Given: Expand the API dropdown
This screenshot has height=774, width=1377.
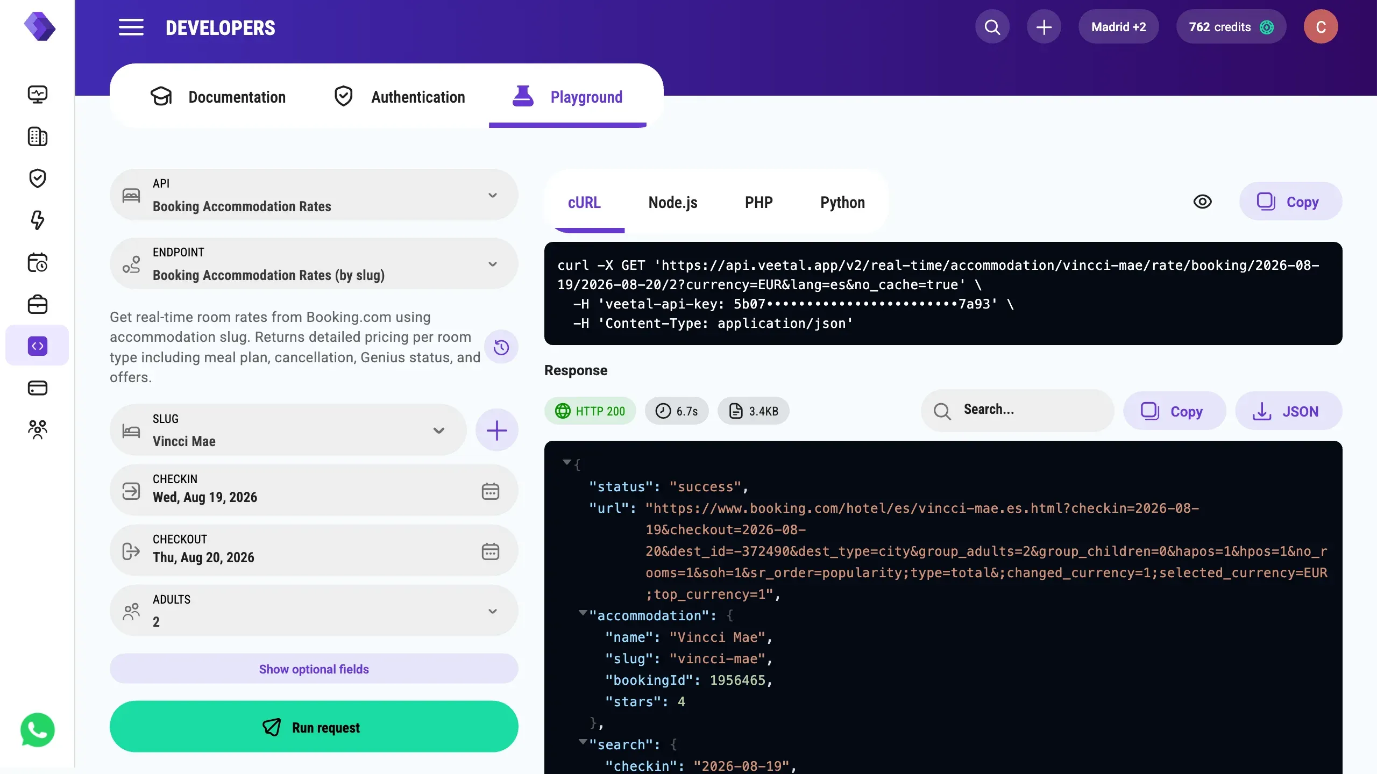Looking at the screenshot, I should click(x=314, y=195).
